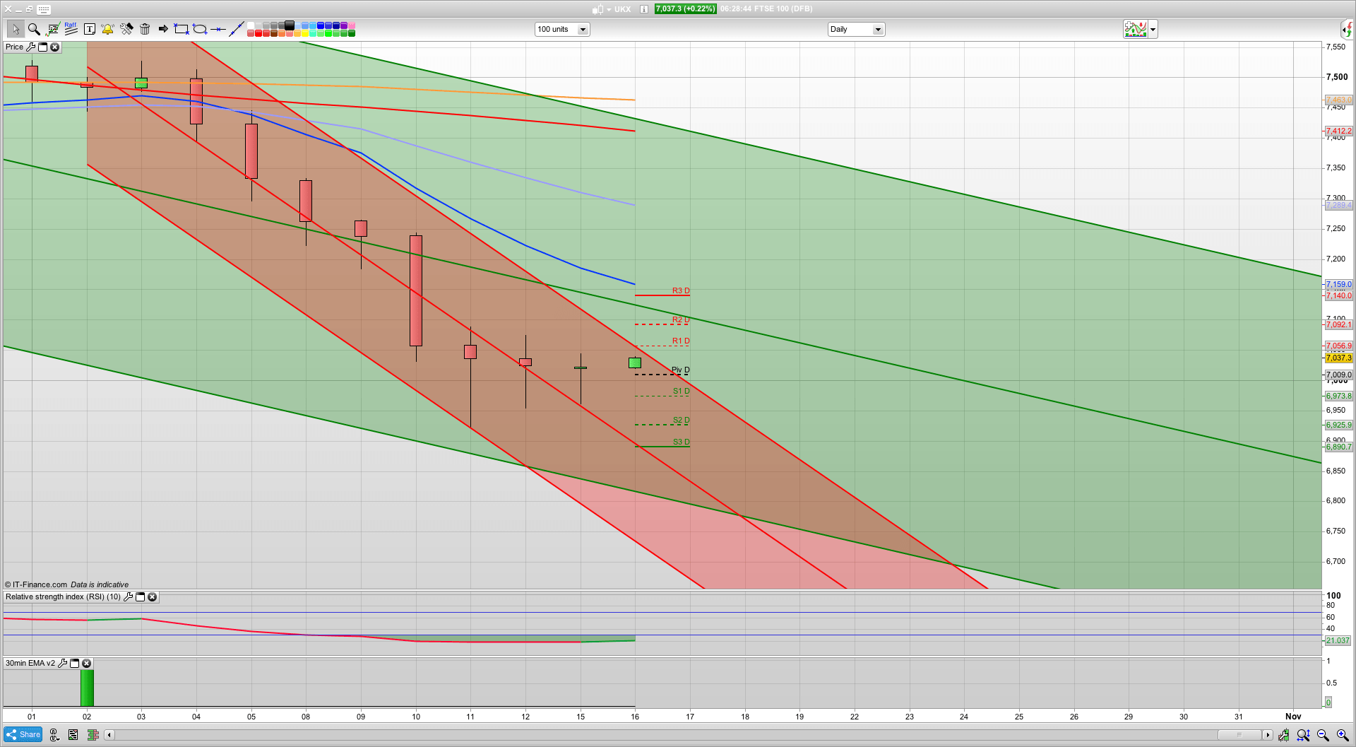Screen dimensions: 1356x747
Task: Select the ellipse drawing tool
Action: tap(200, 29)
